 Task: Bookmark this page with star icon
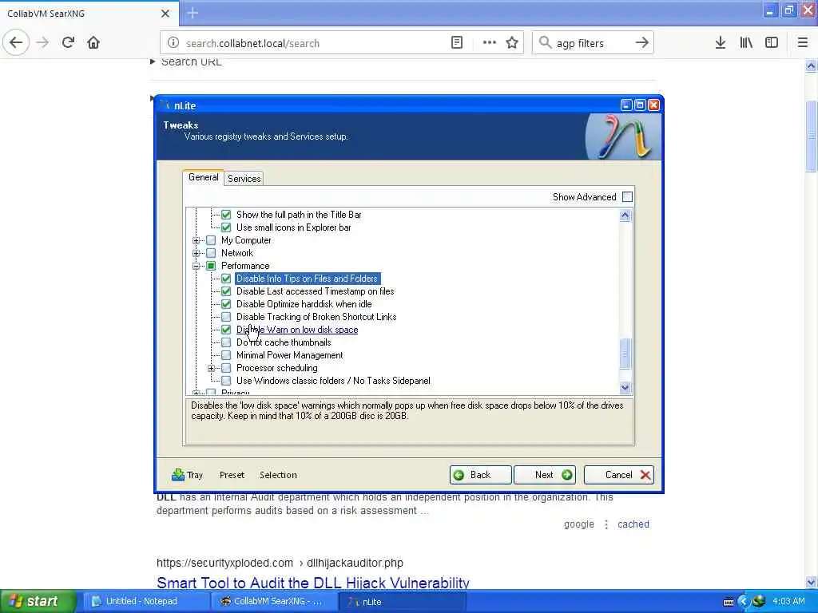coord(512,43)
